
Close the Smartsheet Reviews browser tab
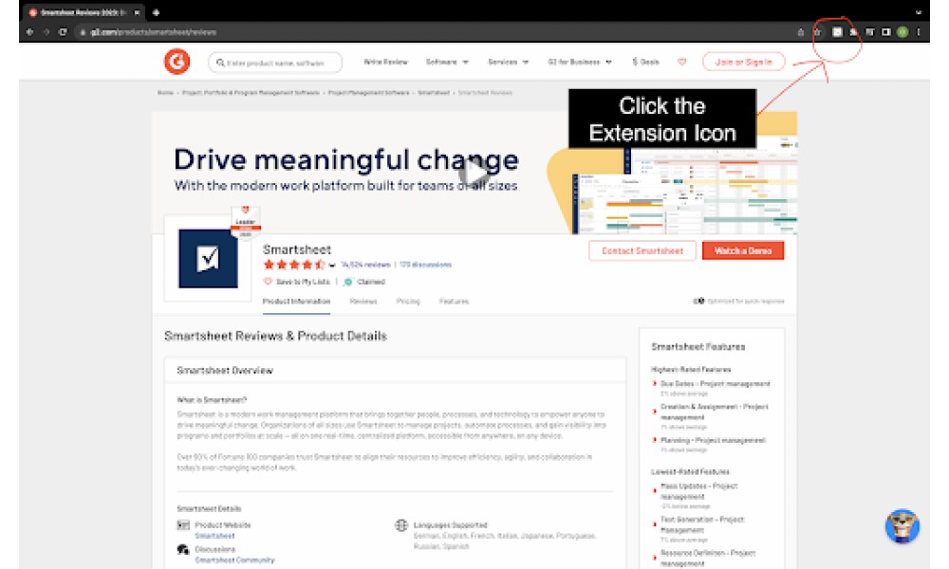click(137, 12)
